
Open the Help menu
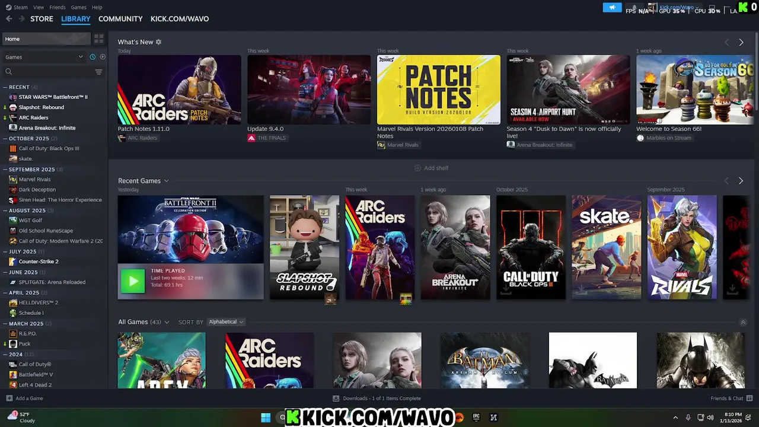[x=97, y=7]
